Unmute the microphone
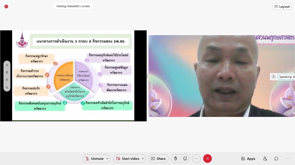 [x=94, y=159]
